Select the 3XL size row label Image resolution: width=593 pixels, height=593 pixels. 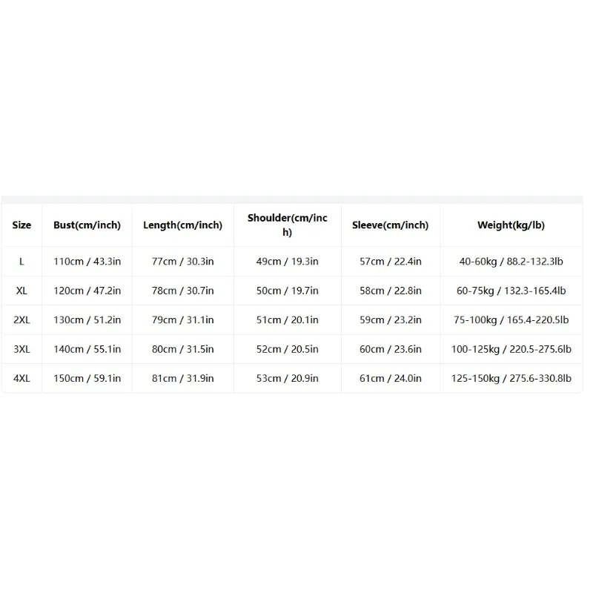(x=21, y=349)
